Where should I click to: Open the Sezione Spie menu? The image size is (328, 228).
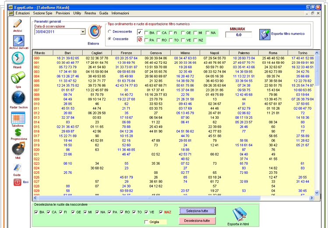coord(42,13)
